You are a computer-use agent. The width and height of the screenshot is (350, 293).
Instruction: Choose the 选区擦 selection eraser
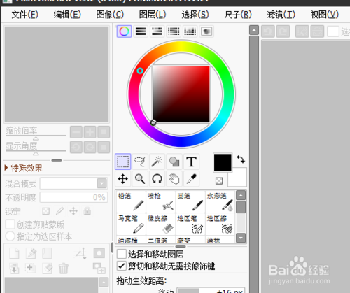(220, 224)
